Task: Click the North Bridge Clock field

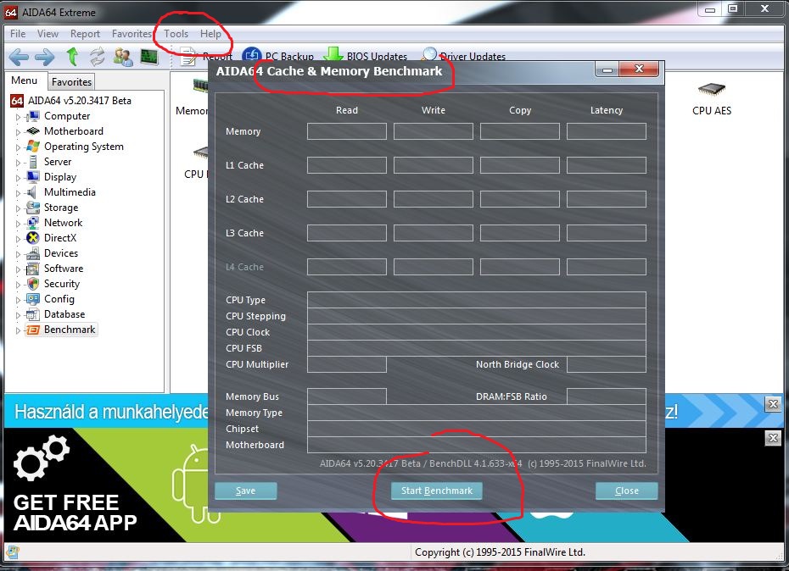Action: 607,364
